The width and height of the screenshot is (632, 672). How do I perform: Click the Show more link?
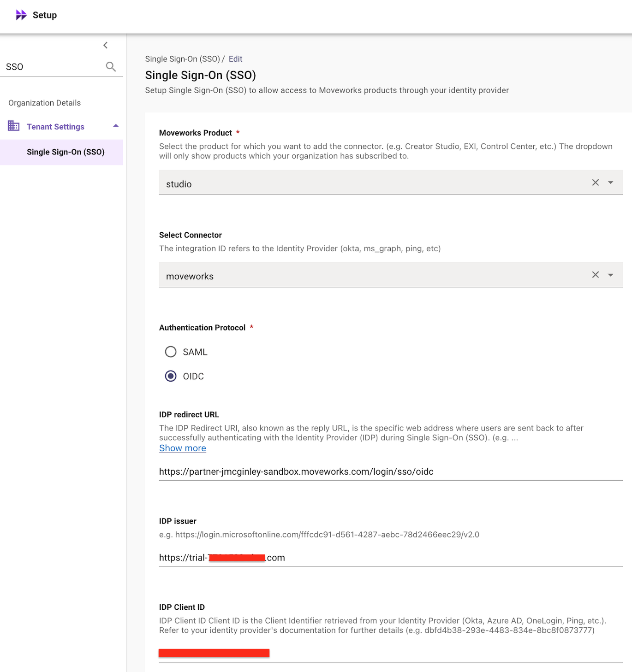pyautogui.click(x=183, y=448)
